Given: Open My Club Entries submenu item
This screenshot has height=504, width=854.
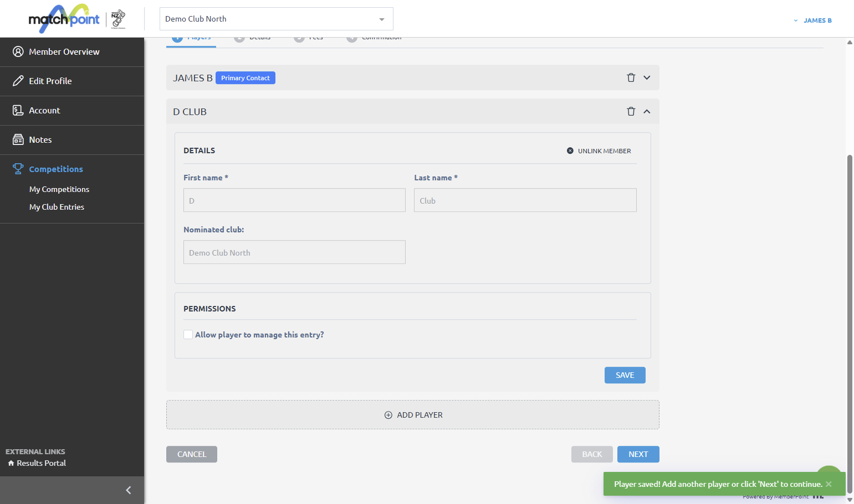Looking at the screenshot, I should 57,207.
